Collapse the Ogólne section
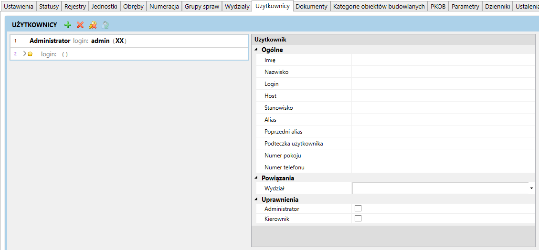 tap(256, 50)
